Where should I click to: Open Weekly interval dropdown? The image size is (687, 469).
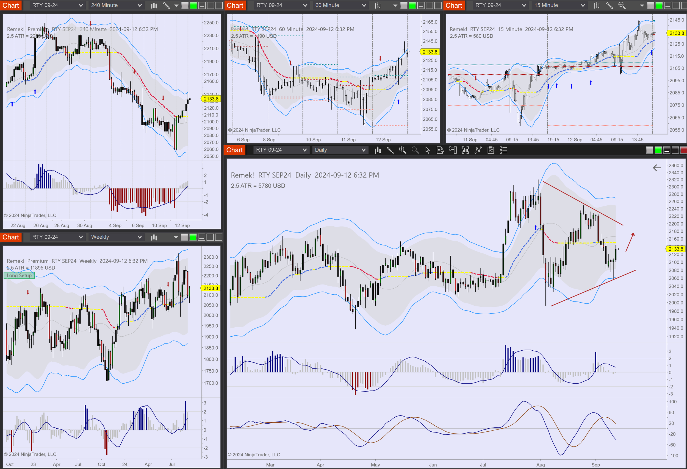click(x=116, y=237)
